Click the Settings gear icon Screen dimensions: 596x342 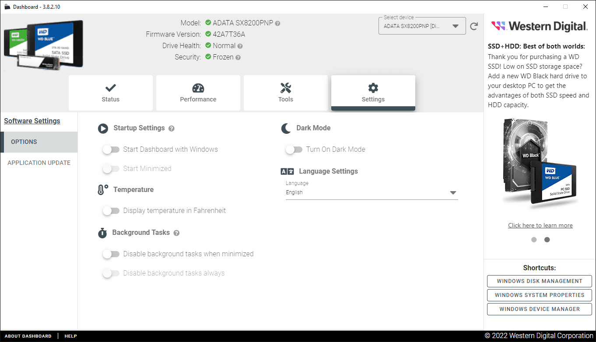(373, 88)
